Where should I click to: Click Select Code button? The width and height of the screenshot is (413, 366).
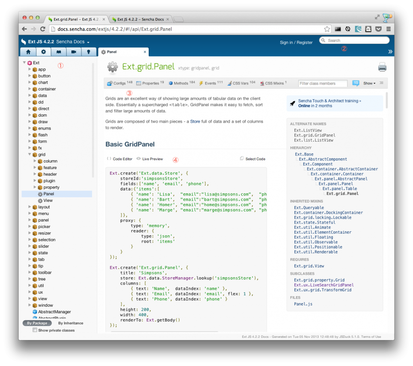point(252,159)
